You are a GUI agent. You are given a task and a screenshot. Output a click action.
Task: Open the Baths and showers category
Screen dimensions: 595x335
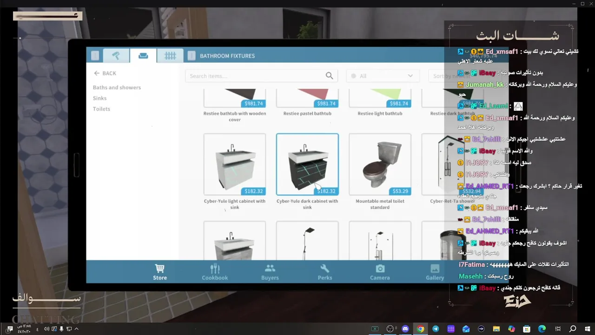coord(117,87)
